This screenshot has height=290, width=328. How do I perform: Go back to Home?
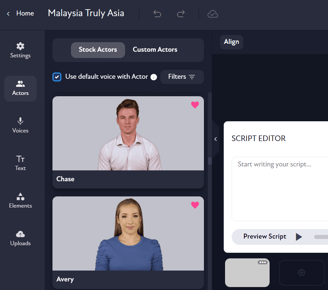[x=20, y=14]
